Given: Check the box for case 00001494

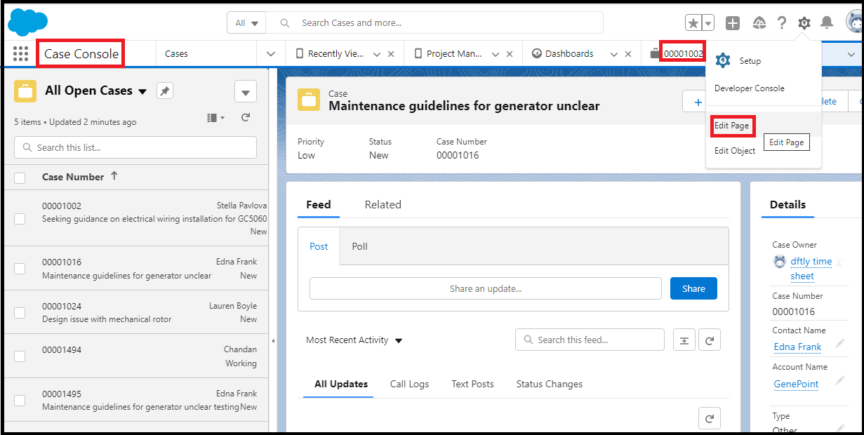Looking at the screenshot, I should click(x=20, y=356).
